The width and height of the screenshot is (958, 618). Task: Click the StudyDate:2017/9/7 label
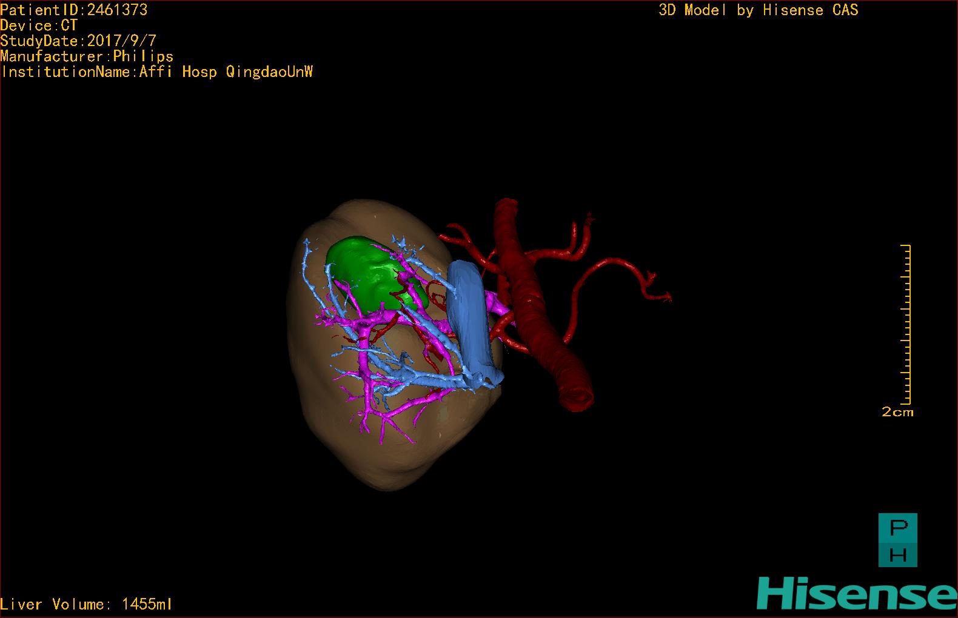78,41
